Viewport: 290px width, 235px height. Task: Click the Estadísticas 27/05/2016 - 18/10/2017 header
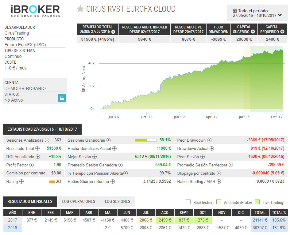(42, 129)
